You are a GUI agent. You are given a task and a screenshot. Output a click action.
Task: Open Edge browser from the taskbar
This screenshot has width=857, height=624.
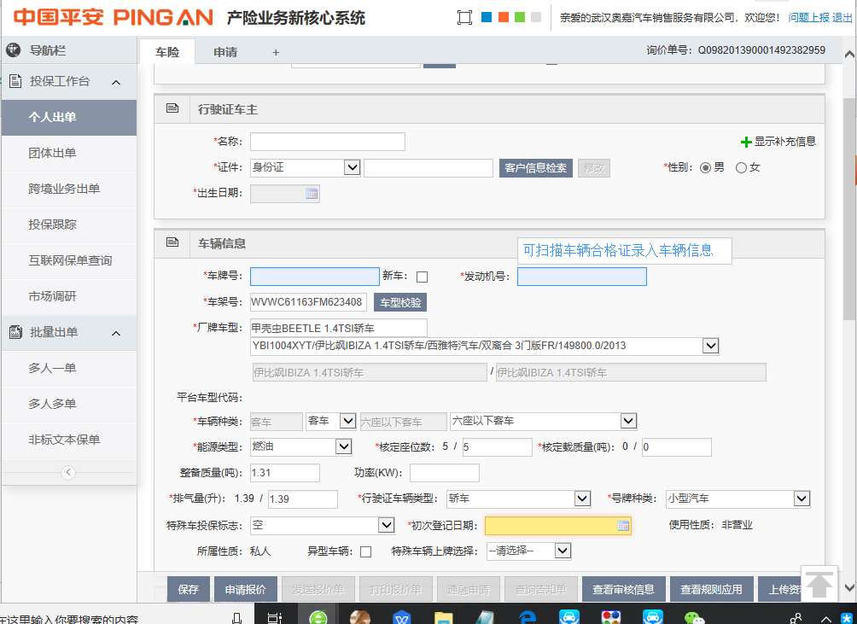click(528, 617)
